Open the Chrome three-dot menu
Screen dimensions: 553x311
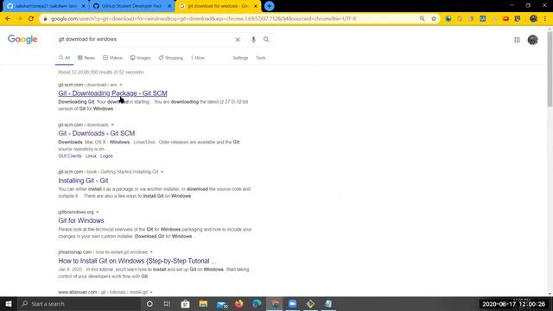[x=545, y=19]
